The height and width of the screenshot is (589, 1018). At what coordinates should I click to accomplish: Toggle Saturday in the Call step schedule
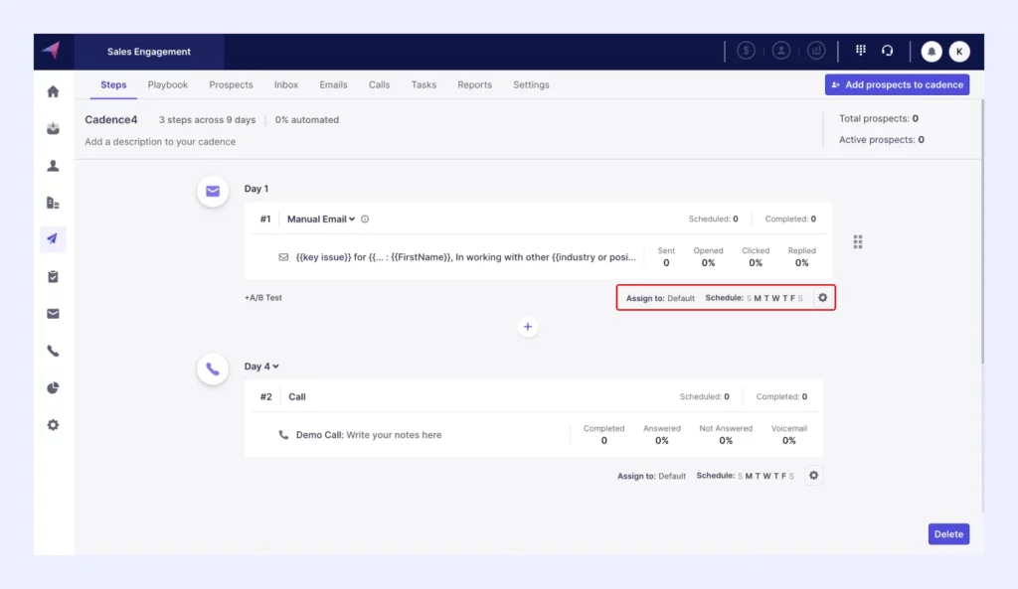[x=791, y=476]
